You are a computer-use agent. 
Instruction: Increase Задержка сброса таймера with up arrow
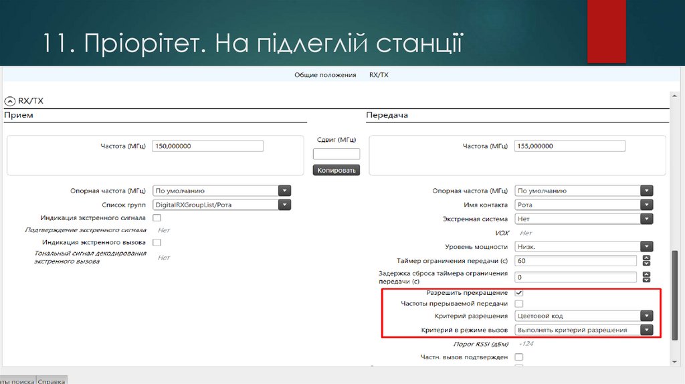647,274
